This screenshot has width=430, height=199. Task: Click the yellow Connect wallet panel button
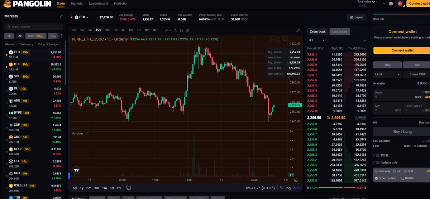(402, 50)
